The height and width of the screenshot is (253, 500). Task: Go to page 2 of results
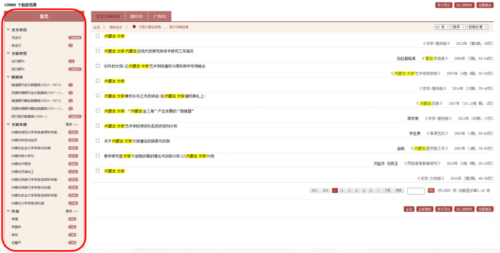tap(342, 190)
